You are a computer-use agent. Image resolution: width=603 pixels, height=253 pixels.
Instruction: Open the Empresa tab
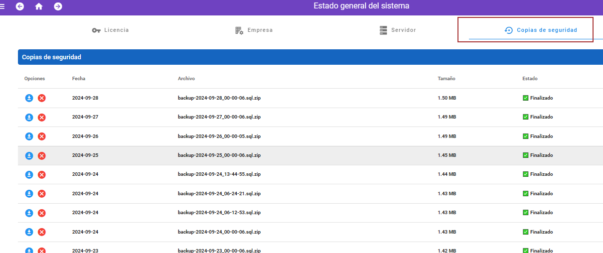pyautogui.click(x=254, y=30)
